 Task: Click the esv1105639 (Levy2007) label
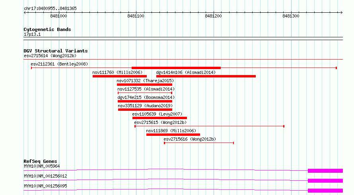point(157,114)
